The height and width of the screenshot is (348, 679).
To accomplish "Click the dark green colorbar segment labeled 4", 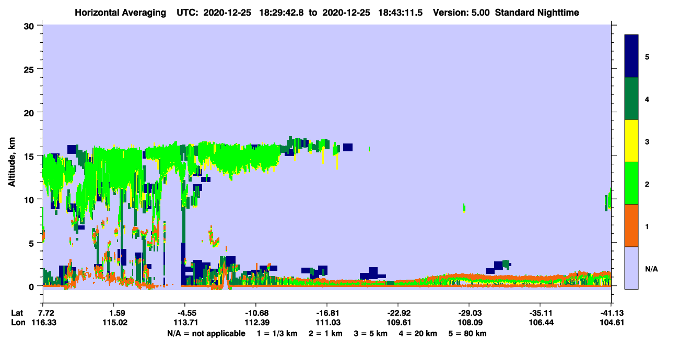I will point(631,99).
